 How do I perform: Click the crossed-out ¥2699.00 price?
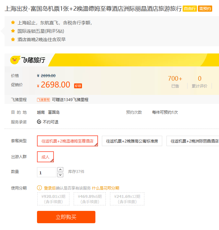coord(46,76)
